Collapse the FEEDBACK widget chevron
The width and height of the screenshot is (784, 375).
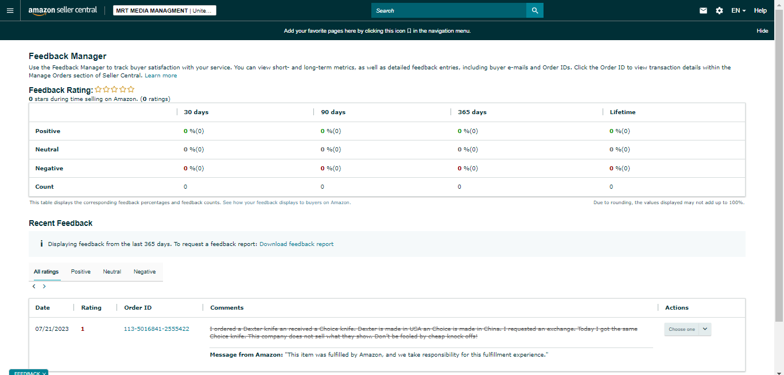(x=44, y=373)
